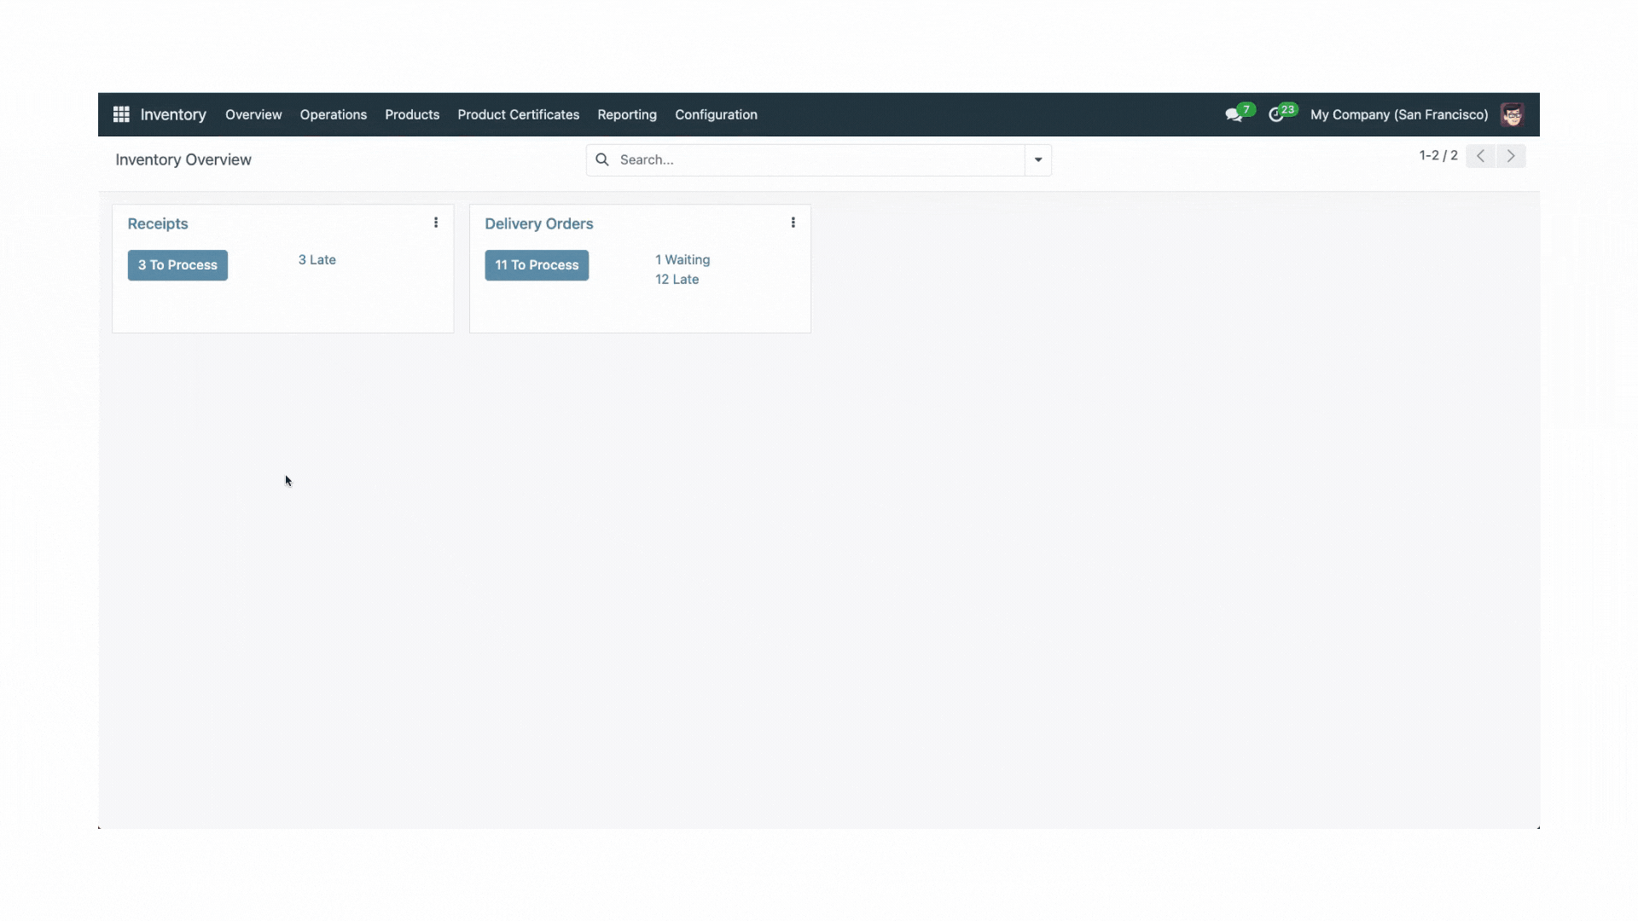Click the search magnifier icon
The image size is (1638, 921).
[602, 159]
